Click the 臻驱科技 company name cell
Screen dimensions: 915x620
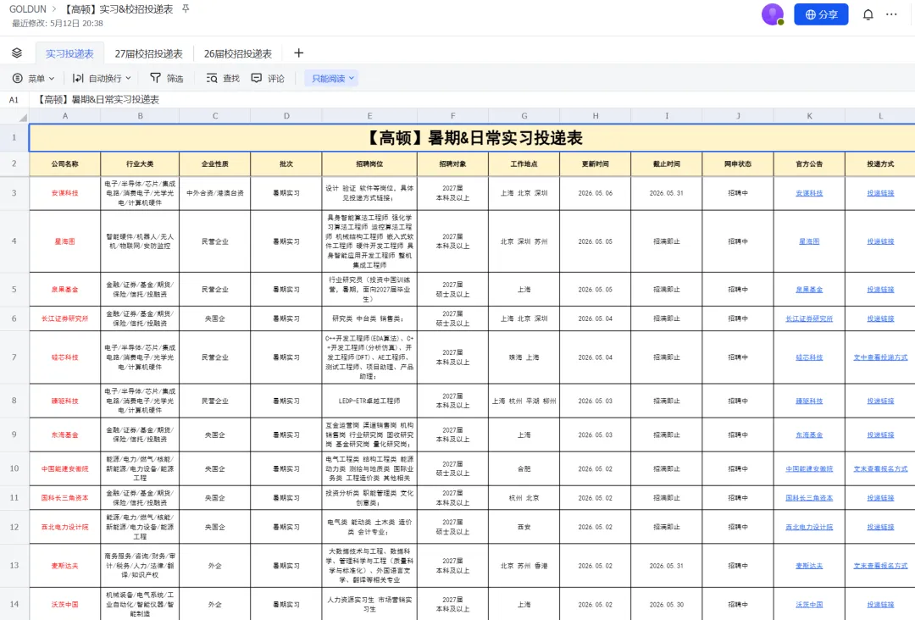pos(64,401)
